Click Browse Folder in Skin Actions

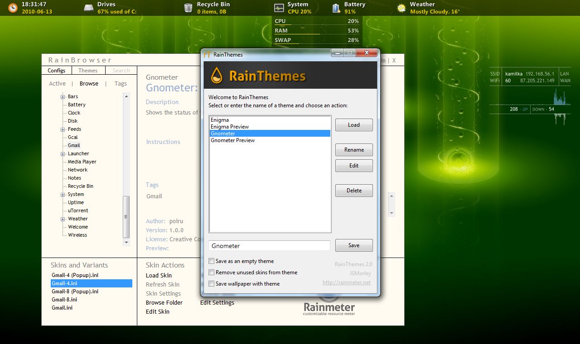tap(164, 303)
